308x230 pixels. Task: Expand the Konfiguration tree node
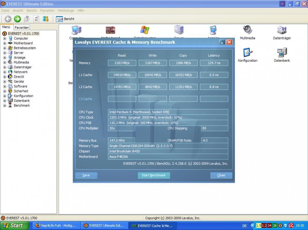[x=5, y=96]
